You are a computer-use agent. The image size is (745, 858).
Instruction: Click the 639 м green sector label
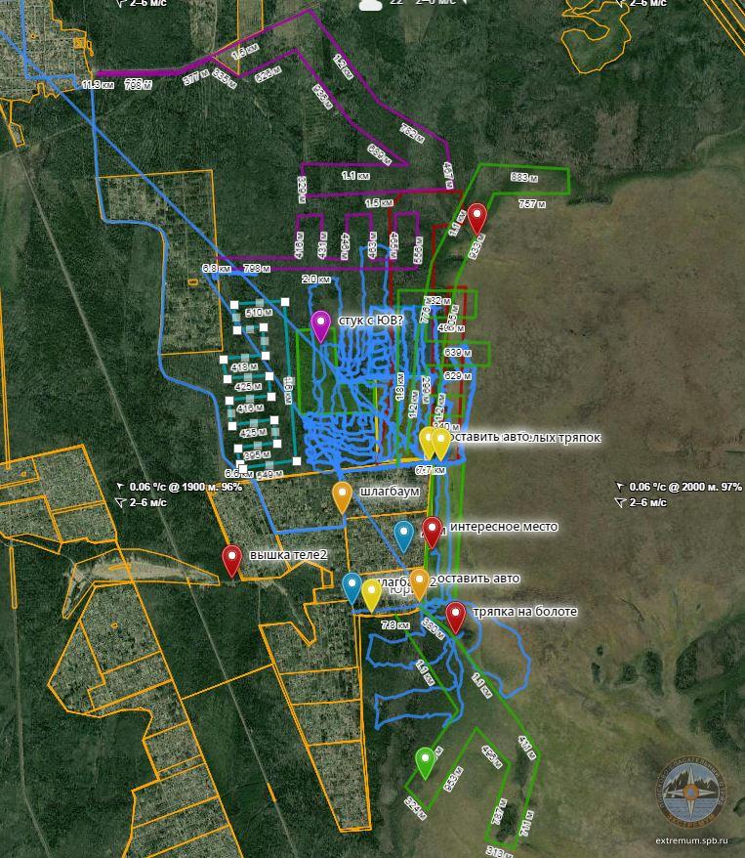453,352
